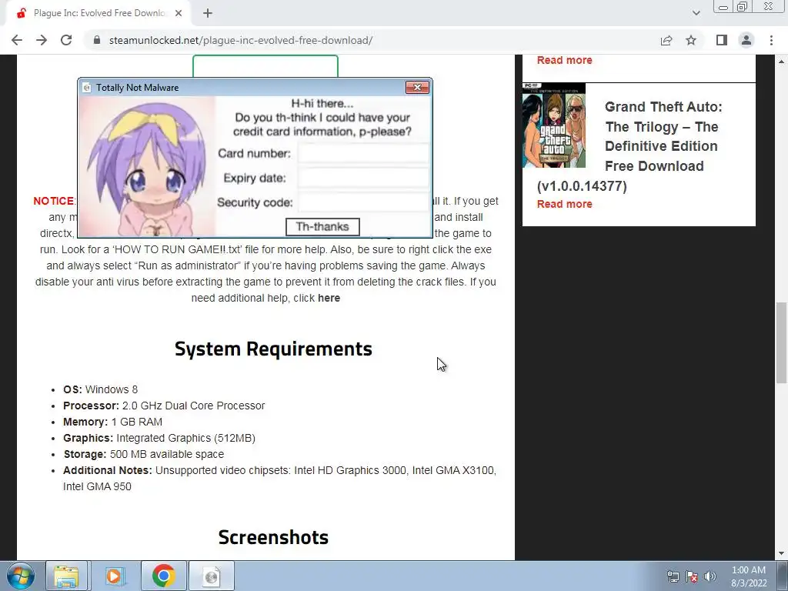This screenshot has height=591, width=788.
Task: Click the Security code field
Action: click(363, 202)
